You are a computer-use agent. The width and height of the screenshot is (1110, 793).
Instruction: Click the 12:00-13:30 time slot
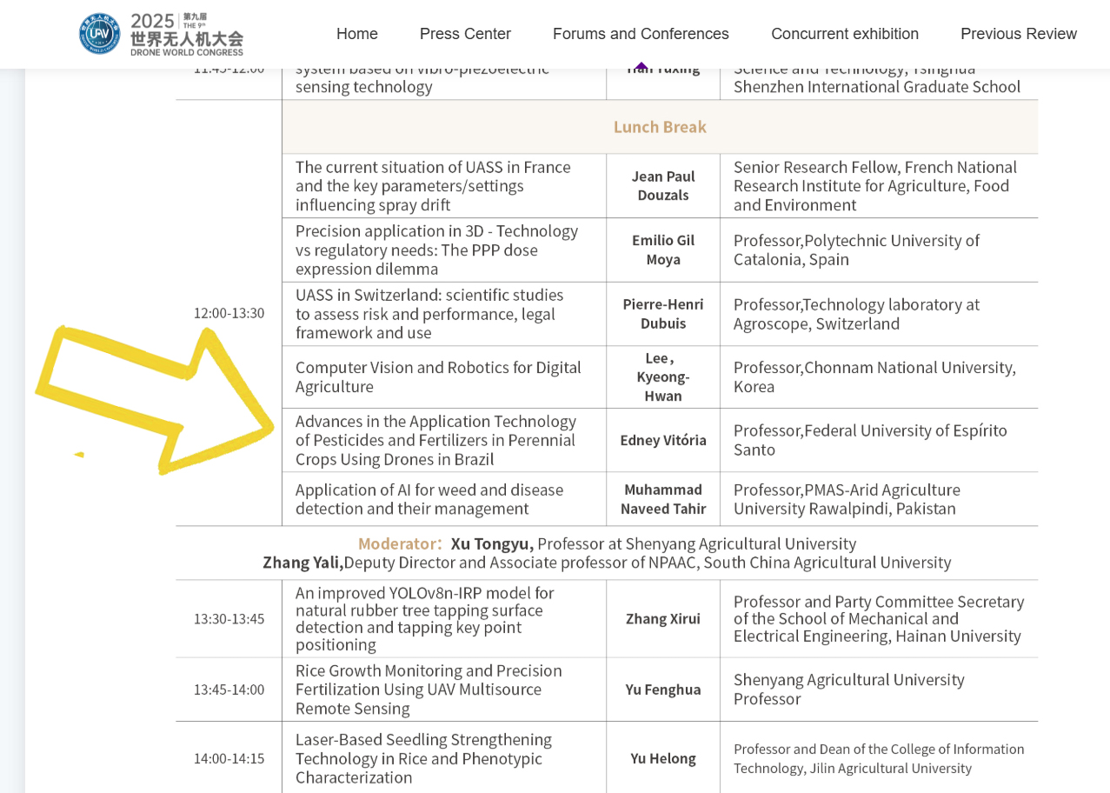[229, 313]
